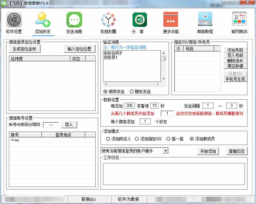Open the 发送消息 message icon
Viewport: 256px width, 204px height.
click(74, 20)
